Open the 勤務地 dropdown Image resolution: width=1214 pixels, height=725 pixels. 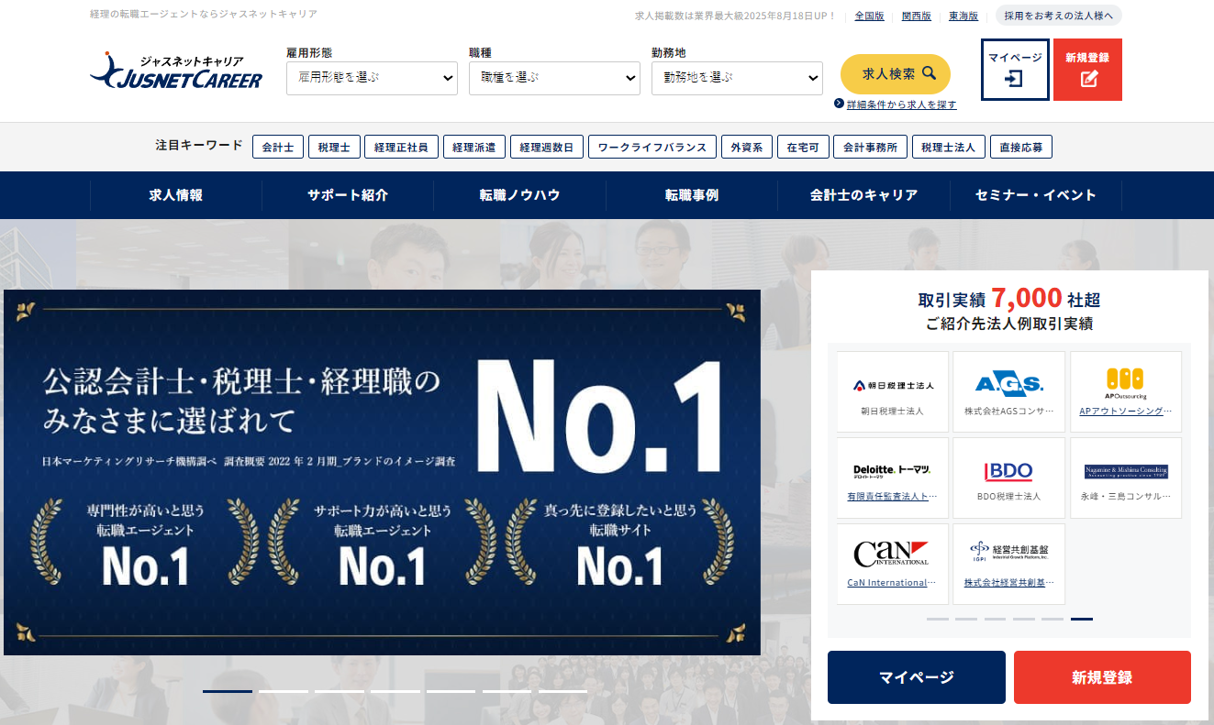coord(737,78)
